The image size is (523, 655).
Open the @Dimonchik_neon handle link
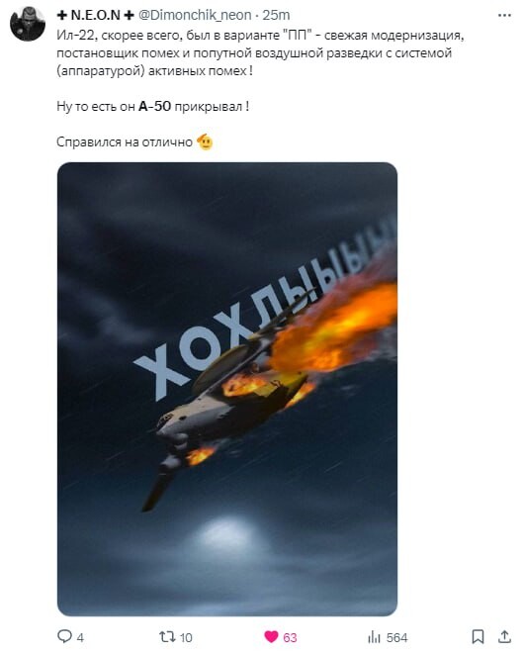pyautogui.click(x=195, y=15)
